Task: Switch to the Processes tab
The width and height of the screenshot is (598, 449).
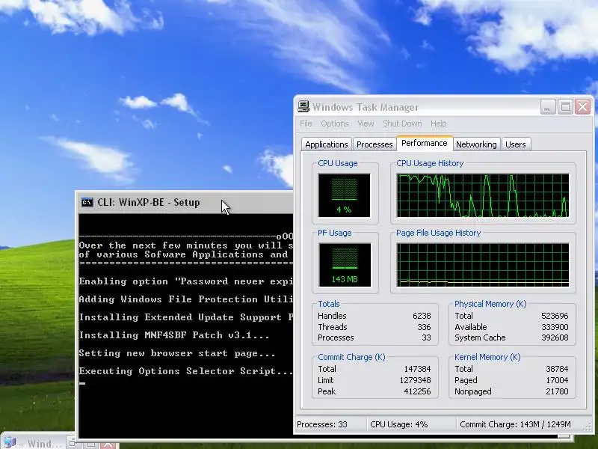Action: tap(374, 144)
